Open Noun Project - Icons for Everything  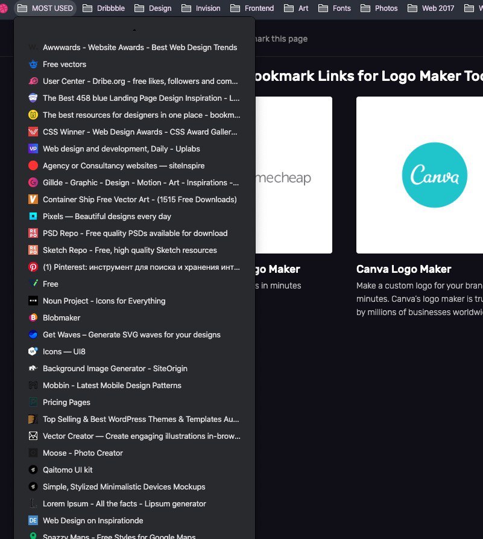pyautogui.click(x=134, y=301)
